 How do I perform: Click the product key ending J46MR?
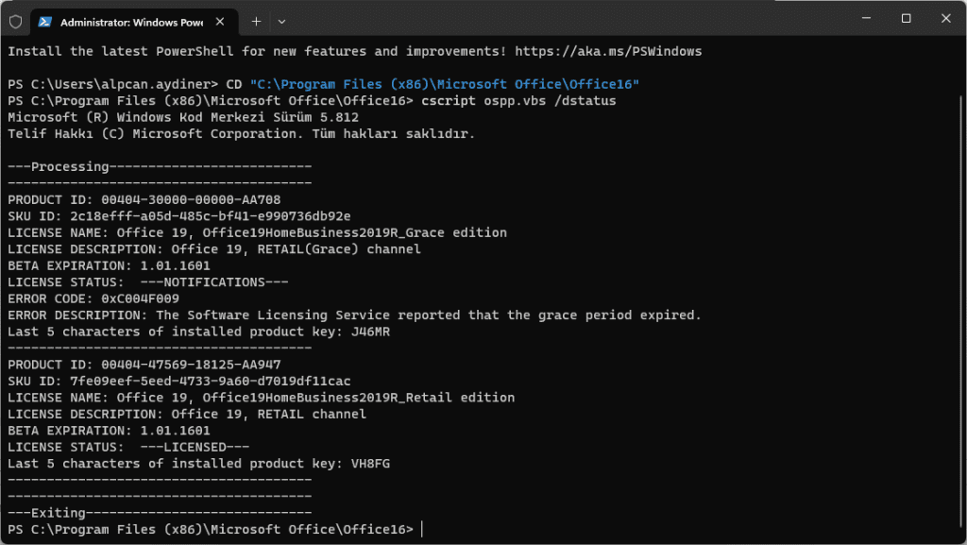coord(370,332)
